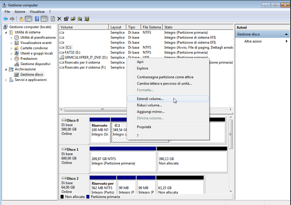
Task: Expand the Altre azioni submenu arrow
Action: point(286,41)
